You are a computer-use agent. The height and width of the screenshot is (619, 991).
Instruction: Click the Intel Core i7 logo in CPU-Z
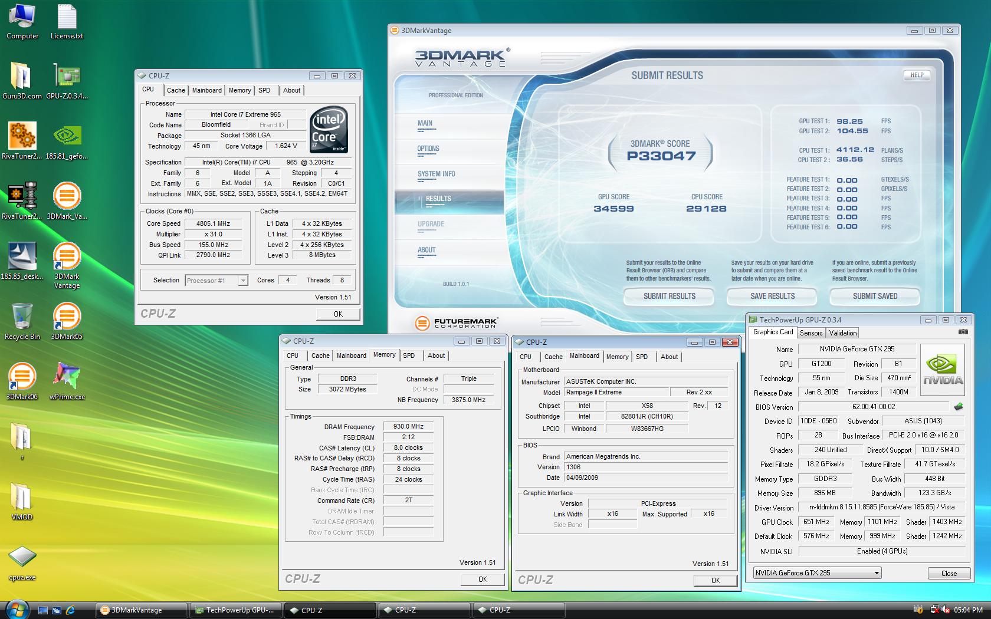point(329,130)
